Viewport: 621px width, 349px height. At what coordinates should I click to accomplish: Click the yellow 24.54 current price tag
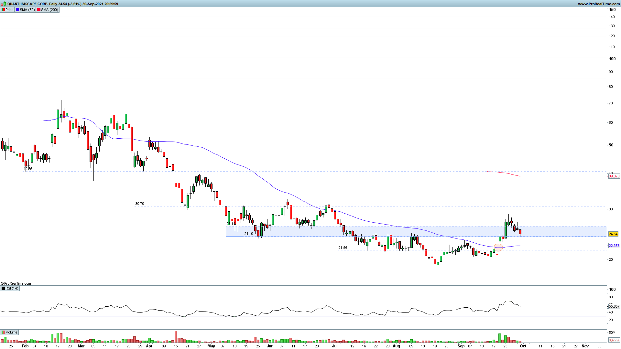pyautogui.click(x=613, y=234)
